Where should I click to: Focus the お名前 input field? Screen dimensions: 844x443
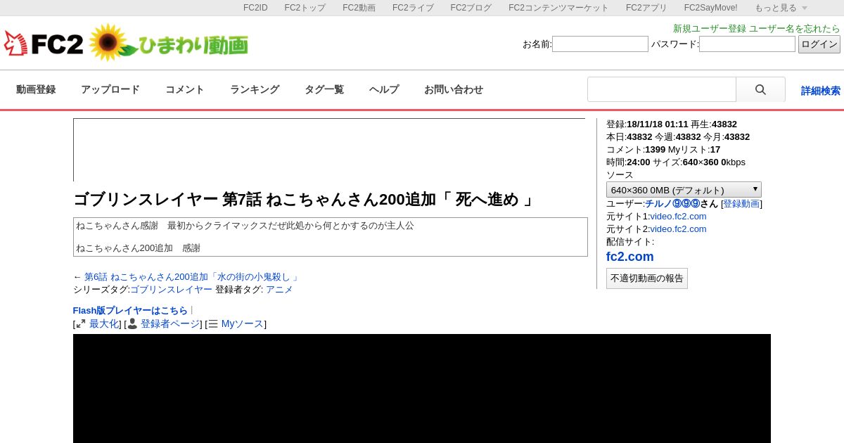click(x=600, y=44)
